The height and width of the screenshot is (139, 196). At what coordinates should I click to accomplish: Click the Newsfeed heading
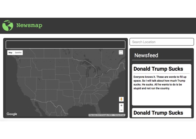point(146,55)
